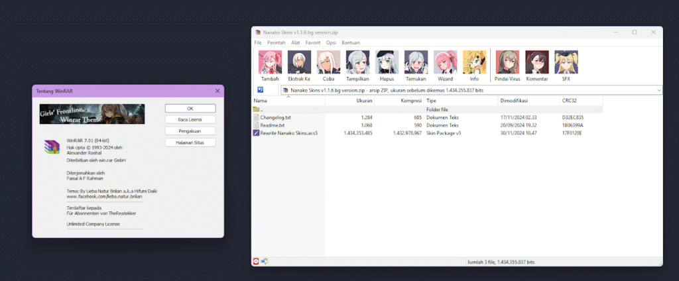
Task: Close the Tentang WinRAR dialog
Action: 217,91
